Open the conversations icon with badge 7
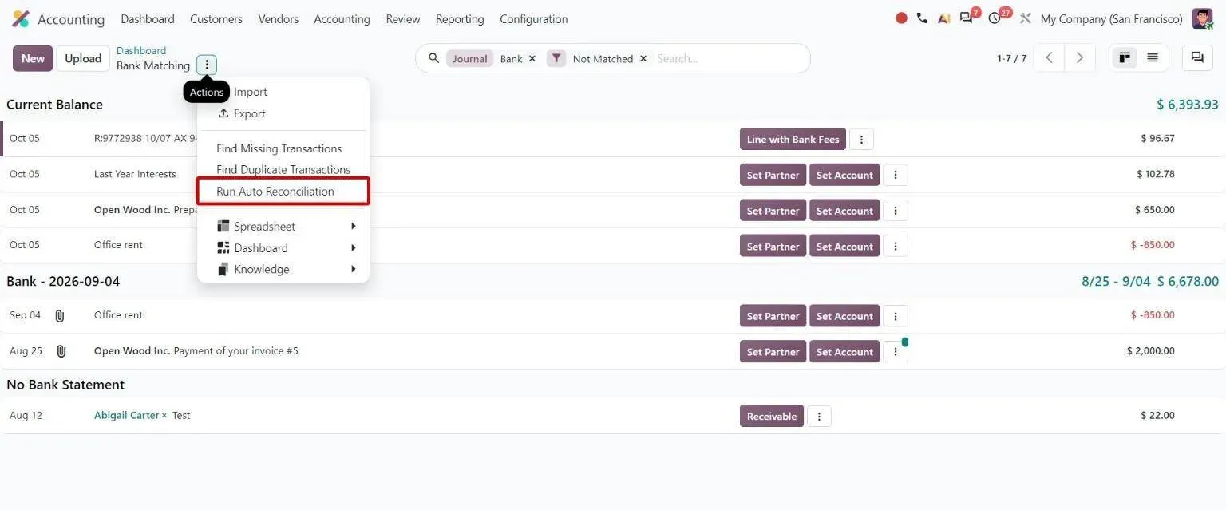1226x510 pixels. tap(967, 18)
